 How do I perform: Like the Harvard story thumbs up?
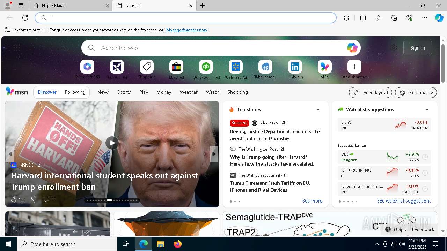(14, 199)
